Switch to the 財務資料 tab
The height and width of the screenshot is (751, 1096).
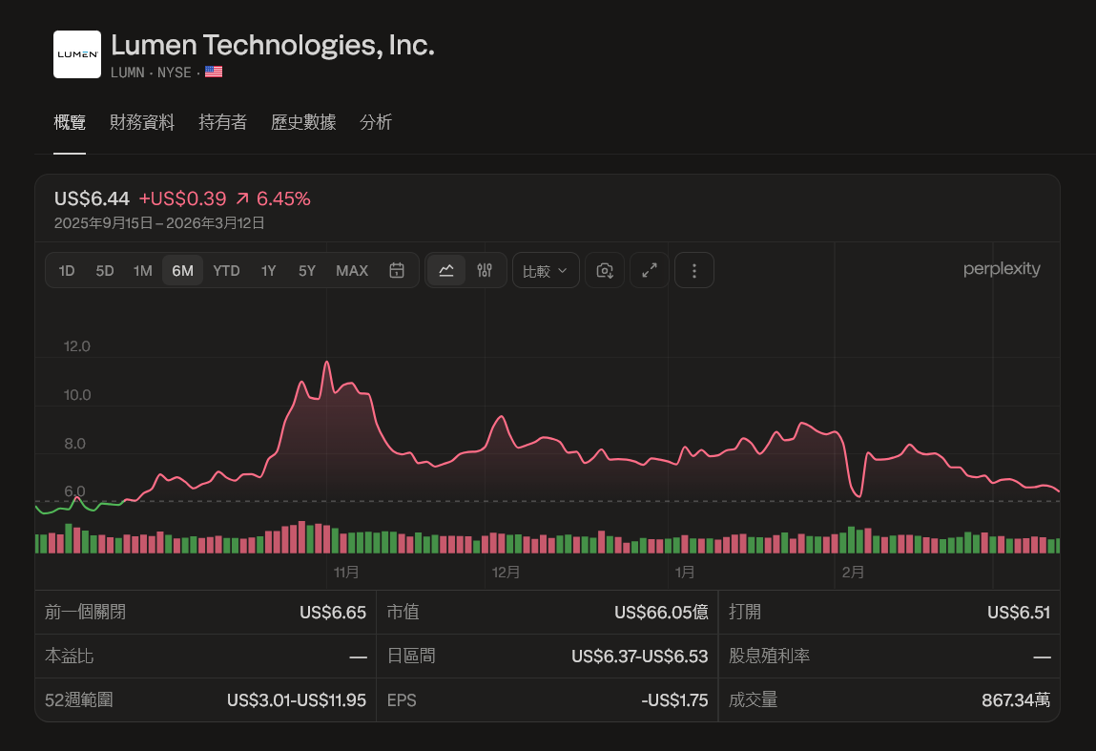click(x=142, y=122)
